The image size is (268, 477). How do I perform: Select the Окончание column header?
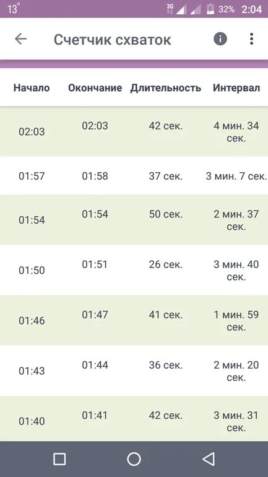click(95, 88)
